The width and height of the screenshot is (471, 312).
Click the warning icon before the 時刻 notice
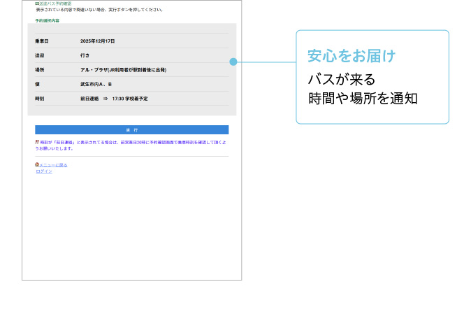[37, 142]
